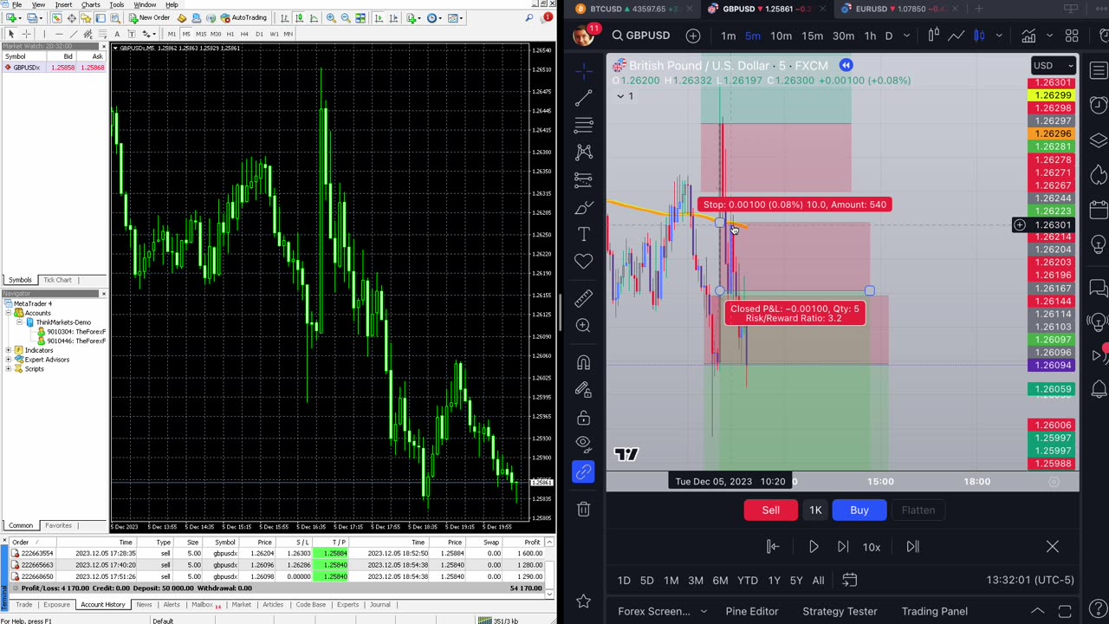Click New Order in MetaTrader toolbar
The image size is (1109, 624).
pos(150,17)
